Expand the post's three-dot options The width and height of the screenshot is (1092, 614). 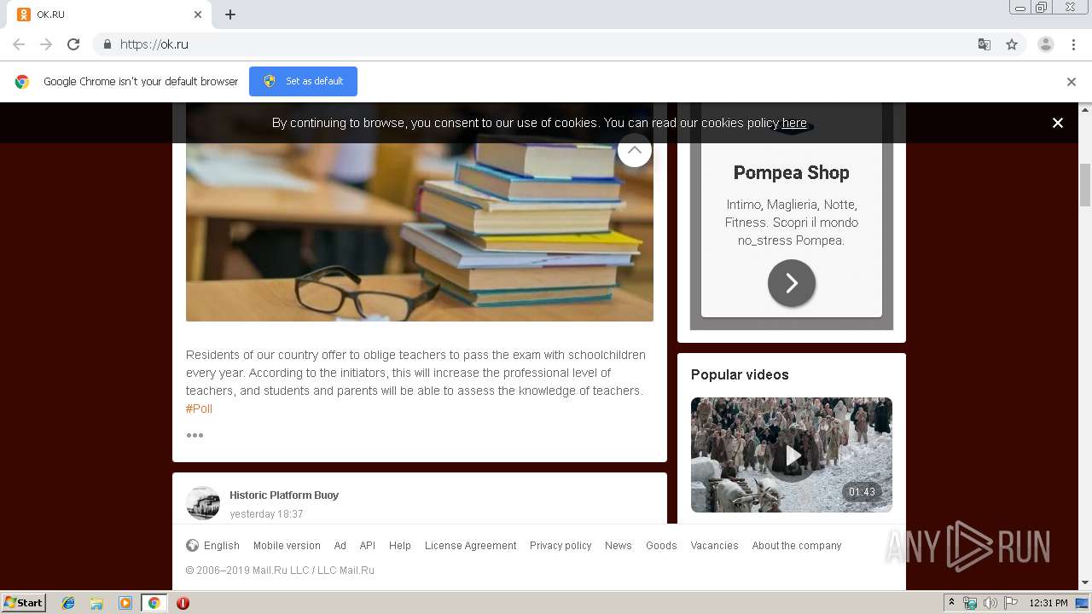tap(195, 435)
